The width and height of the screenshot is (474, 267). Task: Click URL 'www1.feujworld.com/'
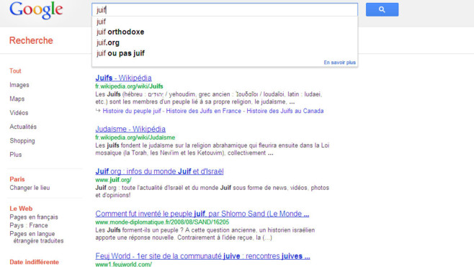(x=123, y=264)
